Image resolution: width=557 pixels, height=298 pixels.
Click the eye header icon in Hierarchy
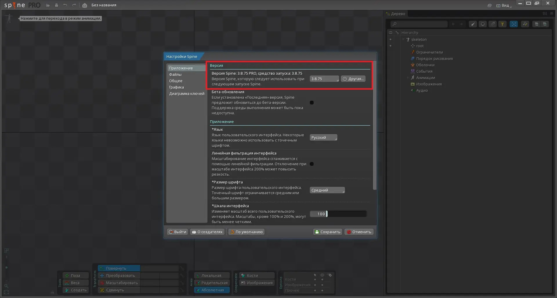coord(391,33)
